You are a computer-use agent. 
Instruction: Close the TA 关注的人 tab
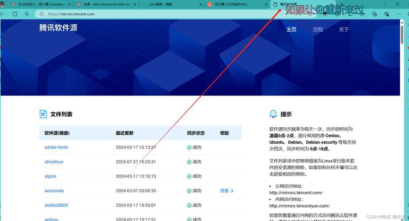(69, 4)
